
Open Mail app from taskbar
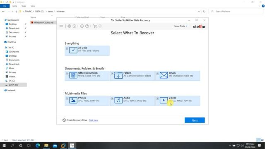coord(55,145)
